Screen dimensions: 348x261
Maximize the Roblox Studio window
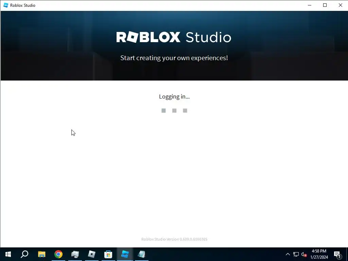point(325,5)
